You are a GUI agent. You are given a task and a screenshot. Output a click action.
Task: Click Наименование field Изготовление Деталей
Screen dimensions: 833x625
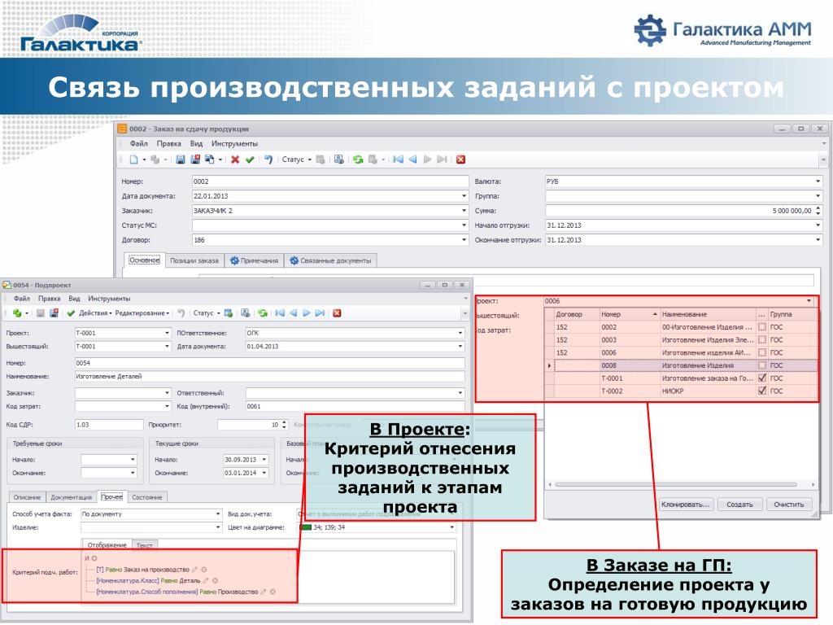270,376
